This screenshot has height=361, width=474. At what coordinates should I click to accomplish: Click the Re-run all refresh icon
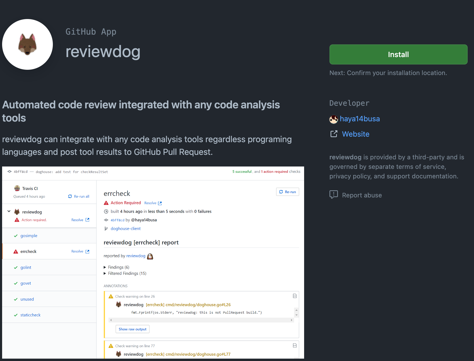70,196
